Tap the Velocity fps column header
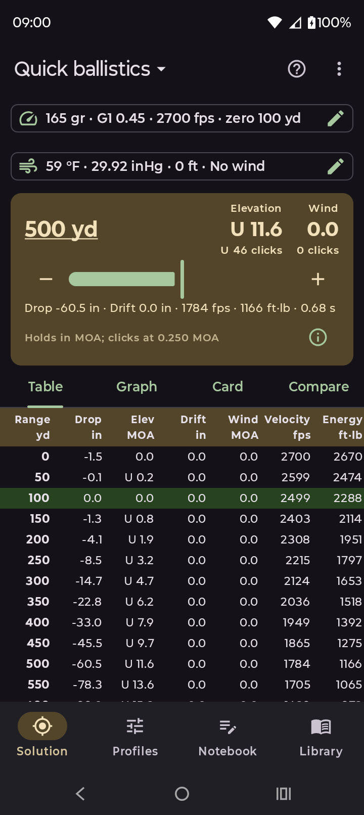Screen dimensions: 364x815 pos(287,427)
